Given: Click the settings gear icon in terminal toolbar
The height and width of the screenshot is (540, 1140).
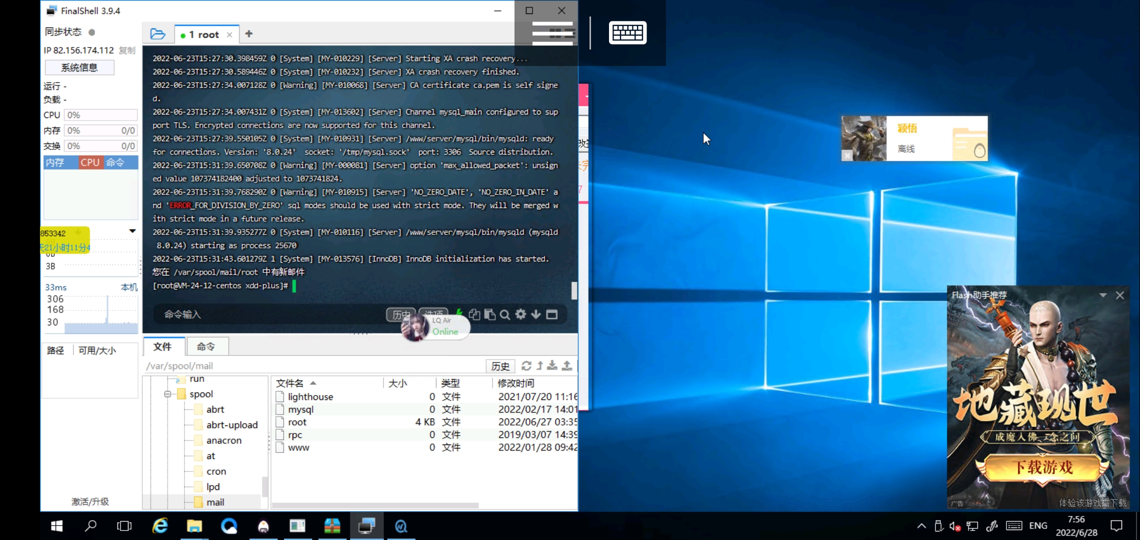Looking at the screenshot, I should [520, 314].
